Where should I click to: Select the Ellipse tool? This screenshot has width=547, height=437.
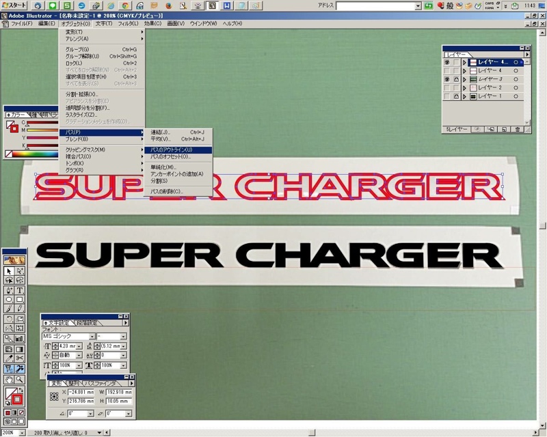pyautogui.click(x=9, y=299)
